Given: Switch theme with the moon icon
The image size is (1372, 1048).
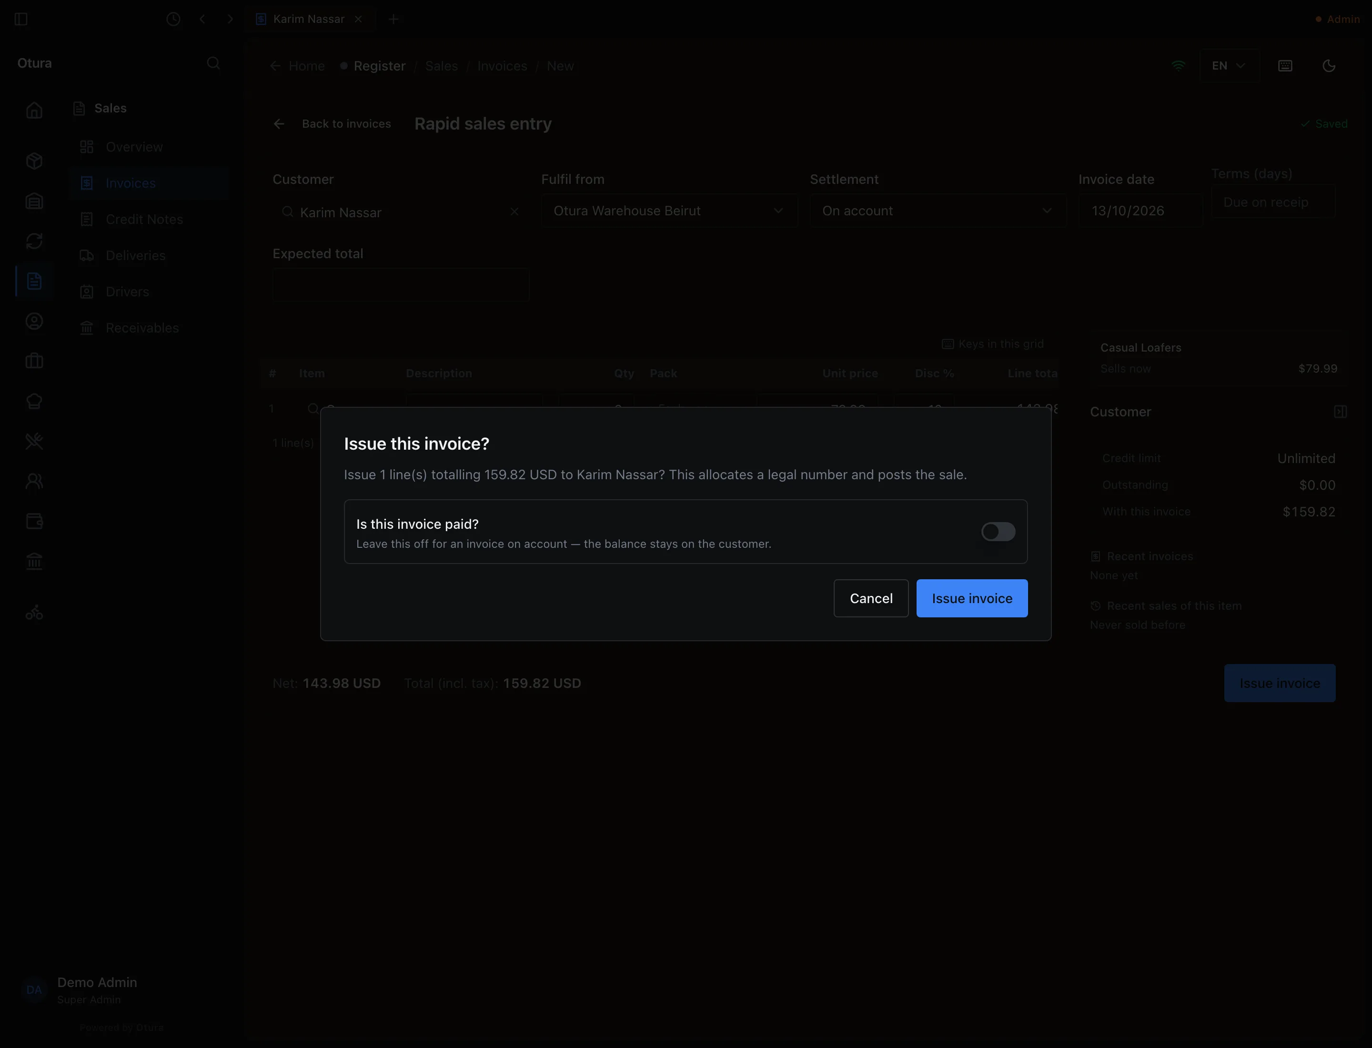Looking at the screenshot, I should [1329, 66].
